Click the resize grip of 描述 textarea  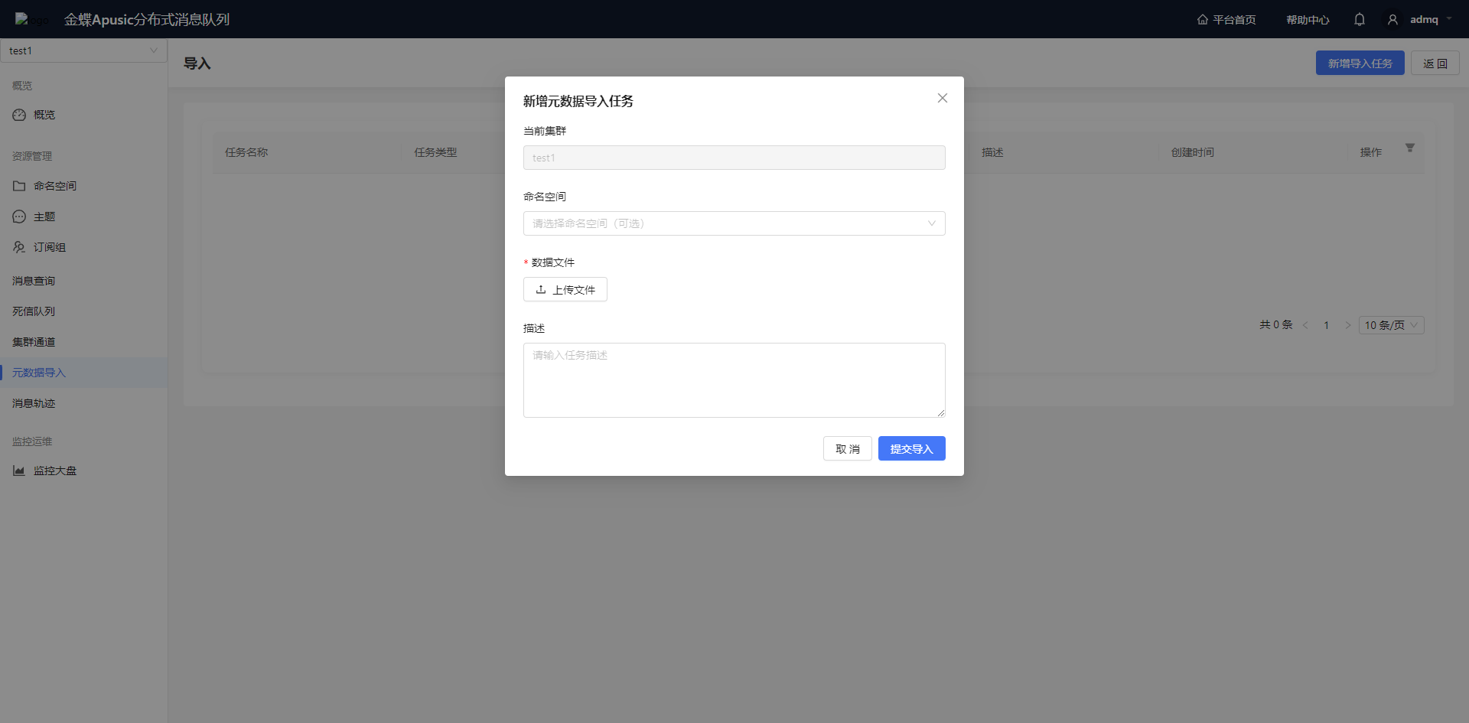[x=941, y=413]
